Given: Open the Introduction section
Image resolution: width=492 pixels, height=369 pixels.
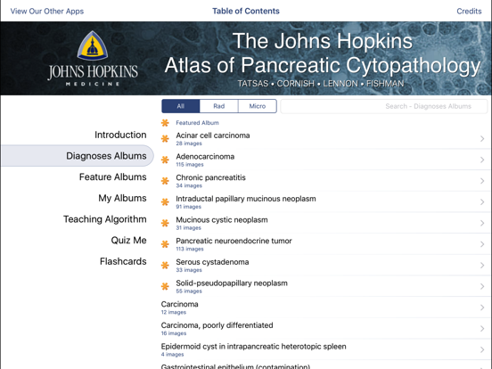Looking at the screenshot, I should click(120, 135).
